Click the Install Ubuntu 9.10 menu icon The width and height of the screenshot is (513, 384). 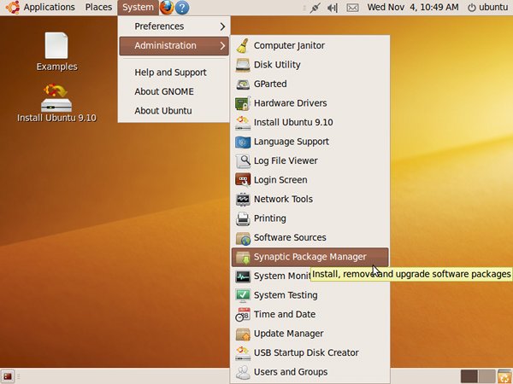[243, 122]
